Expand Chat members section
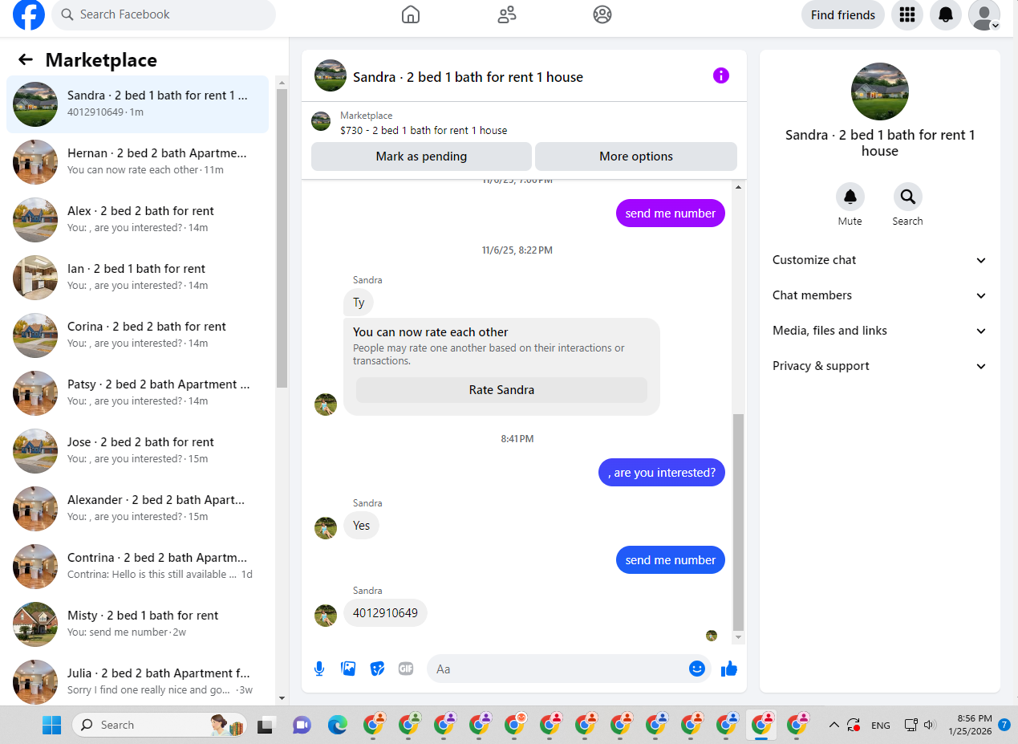The height and width of the screenshot is (744, 1018). coord(880,295)
